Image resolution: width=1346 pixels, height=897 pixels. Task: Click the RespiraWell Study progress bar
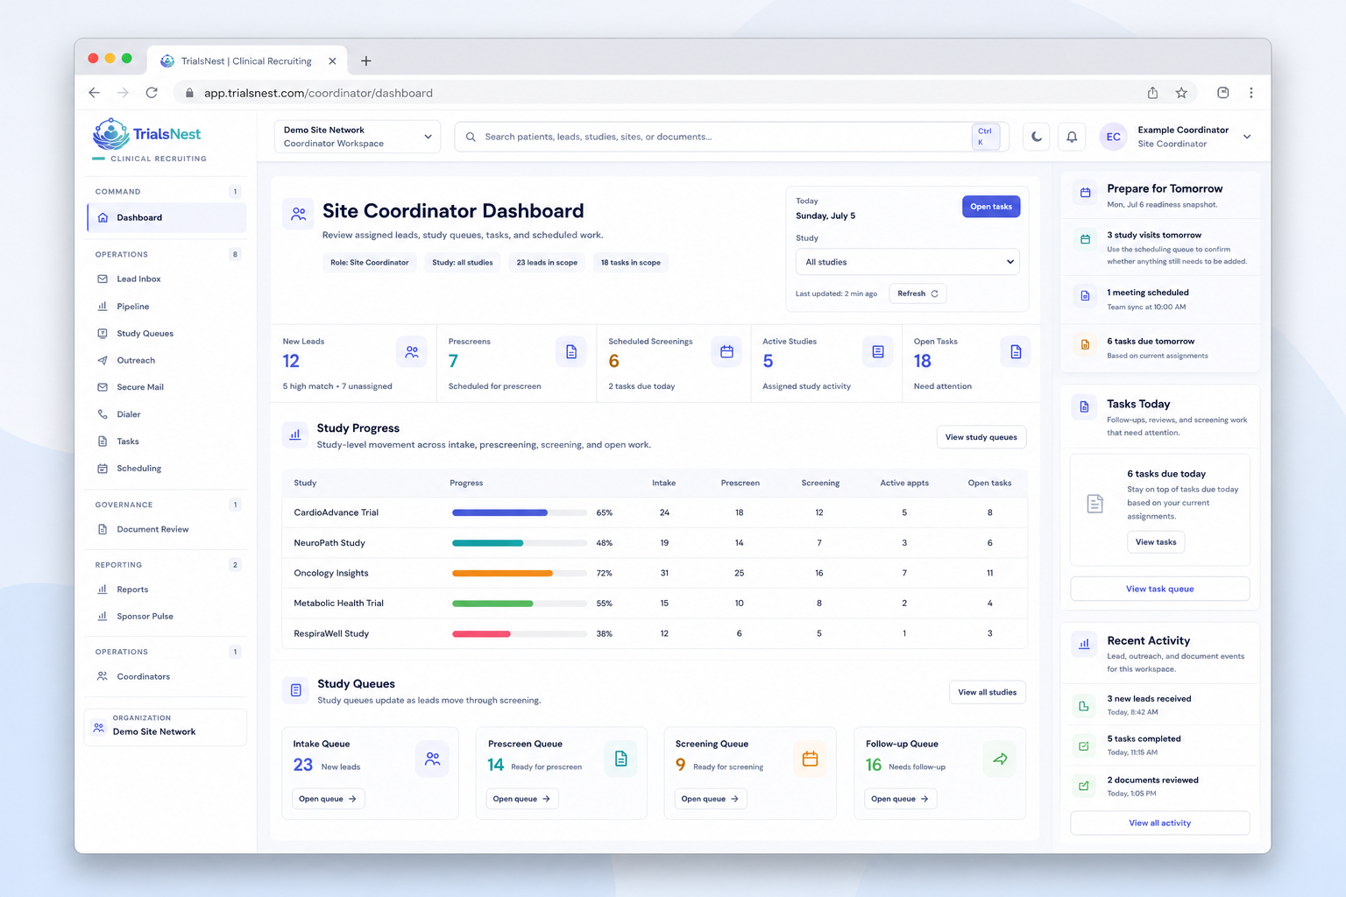point(520,633)
